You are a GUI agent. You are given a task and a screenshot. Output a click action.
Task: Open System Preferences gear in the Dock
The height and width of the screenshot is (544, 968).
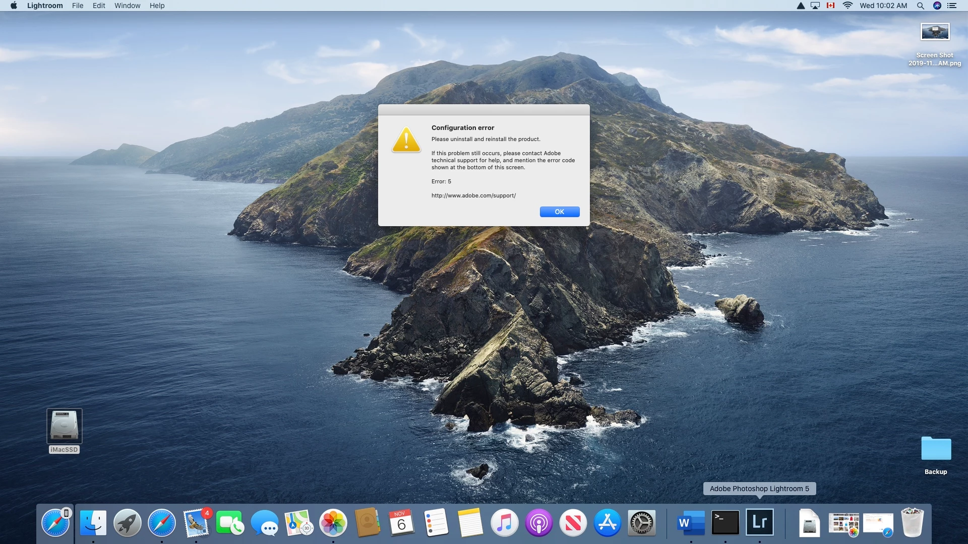click(641, 523)
